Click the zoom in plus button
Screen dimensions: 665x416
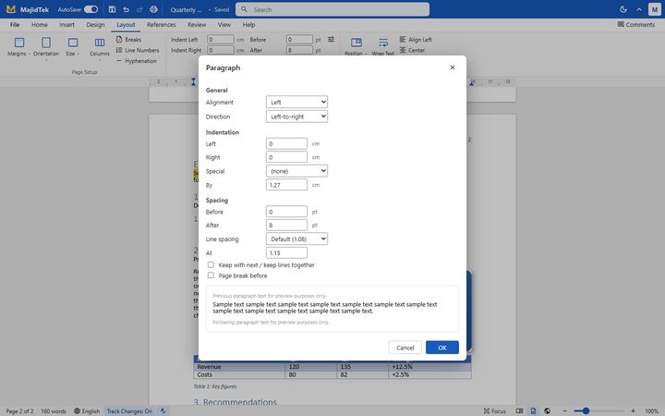click(x=633, y=410)
